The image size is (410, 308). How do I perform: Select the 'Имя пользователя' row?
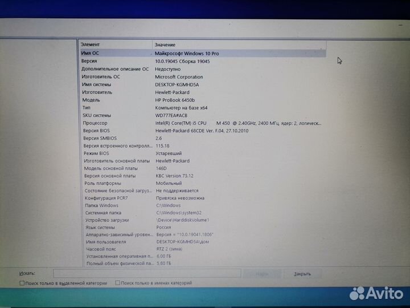click(203, 242)
